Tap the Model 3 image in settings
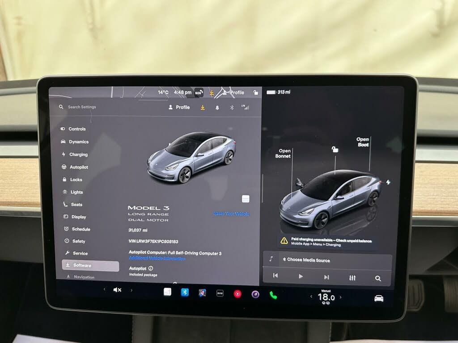 click(191, 158)
